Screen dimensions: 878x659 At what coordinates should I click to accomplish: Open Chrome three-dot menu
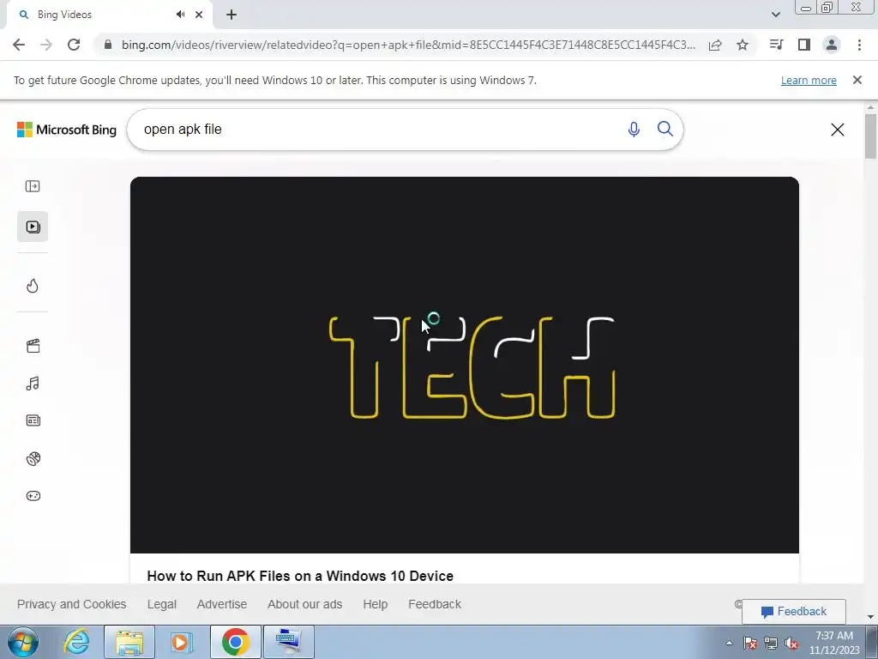point(859,45)
